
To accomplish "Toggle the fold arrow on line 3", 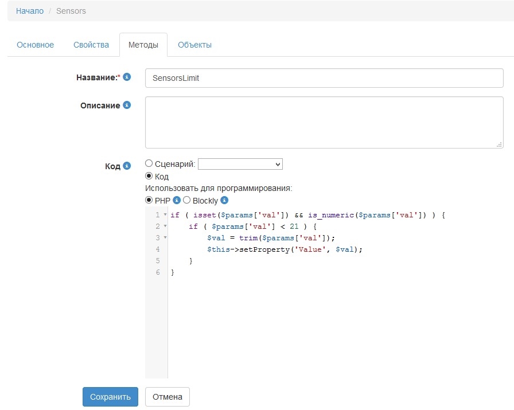I will [165, 237].
